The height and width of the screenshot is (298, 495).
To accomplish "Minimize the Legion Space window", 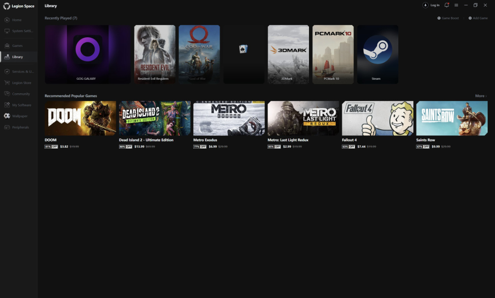I will (466, 5).
